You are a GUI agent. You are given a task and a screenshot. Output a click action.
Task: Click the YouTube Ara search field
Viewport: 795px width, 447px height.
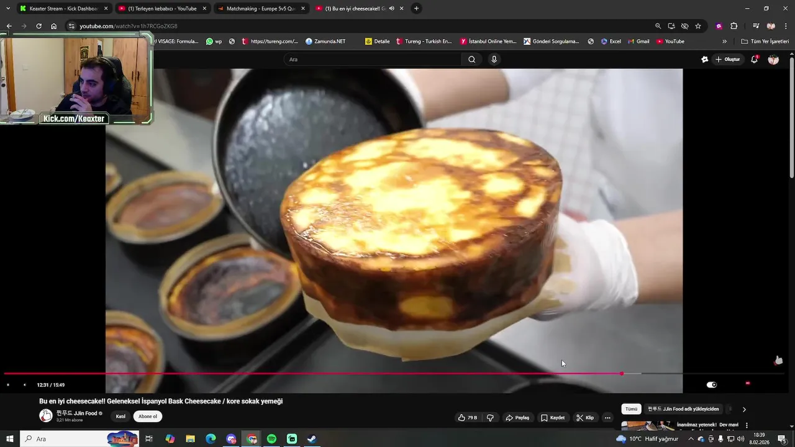(373, 60)
